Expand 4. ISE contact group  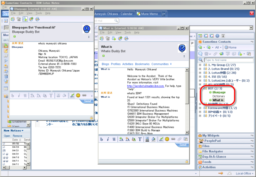pyautogui.click(x=200, y=76)
